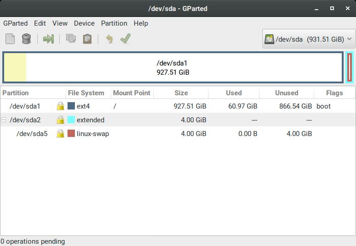
Task: Sort by Unused column header
Action: tap(287, 93)
